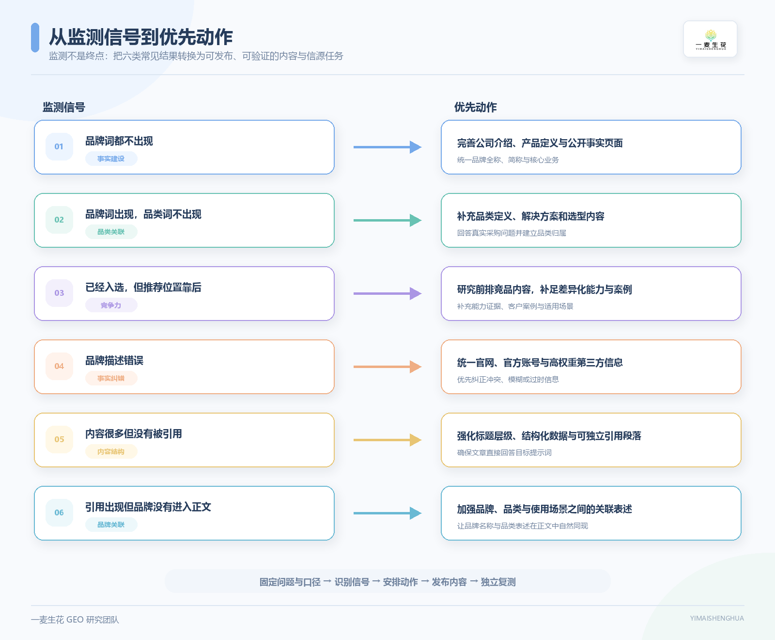Screen dimensions: 775x640
Task: Select the note 回答真实采购问题并建立品类归属
Action: (x=511, y=233)
